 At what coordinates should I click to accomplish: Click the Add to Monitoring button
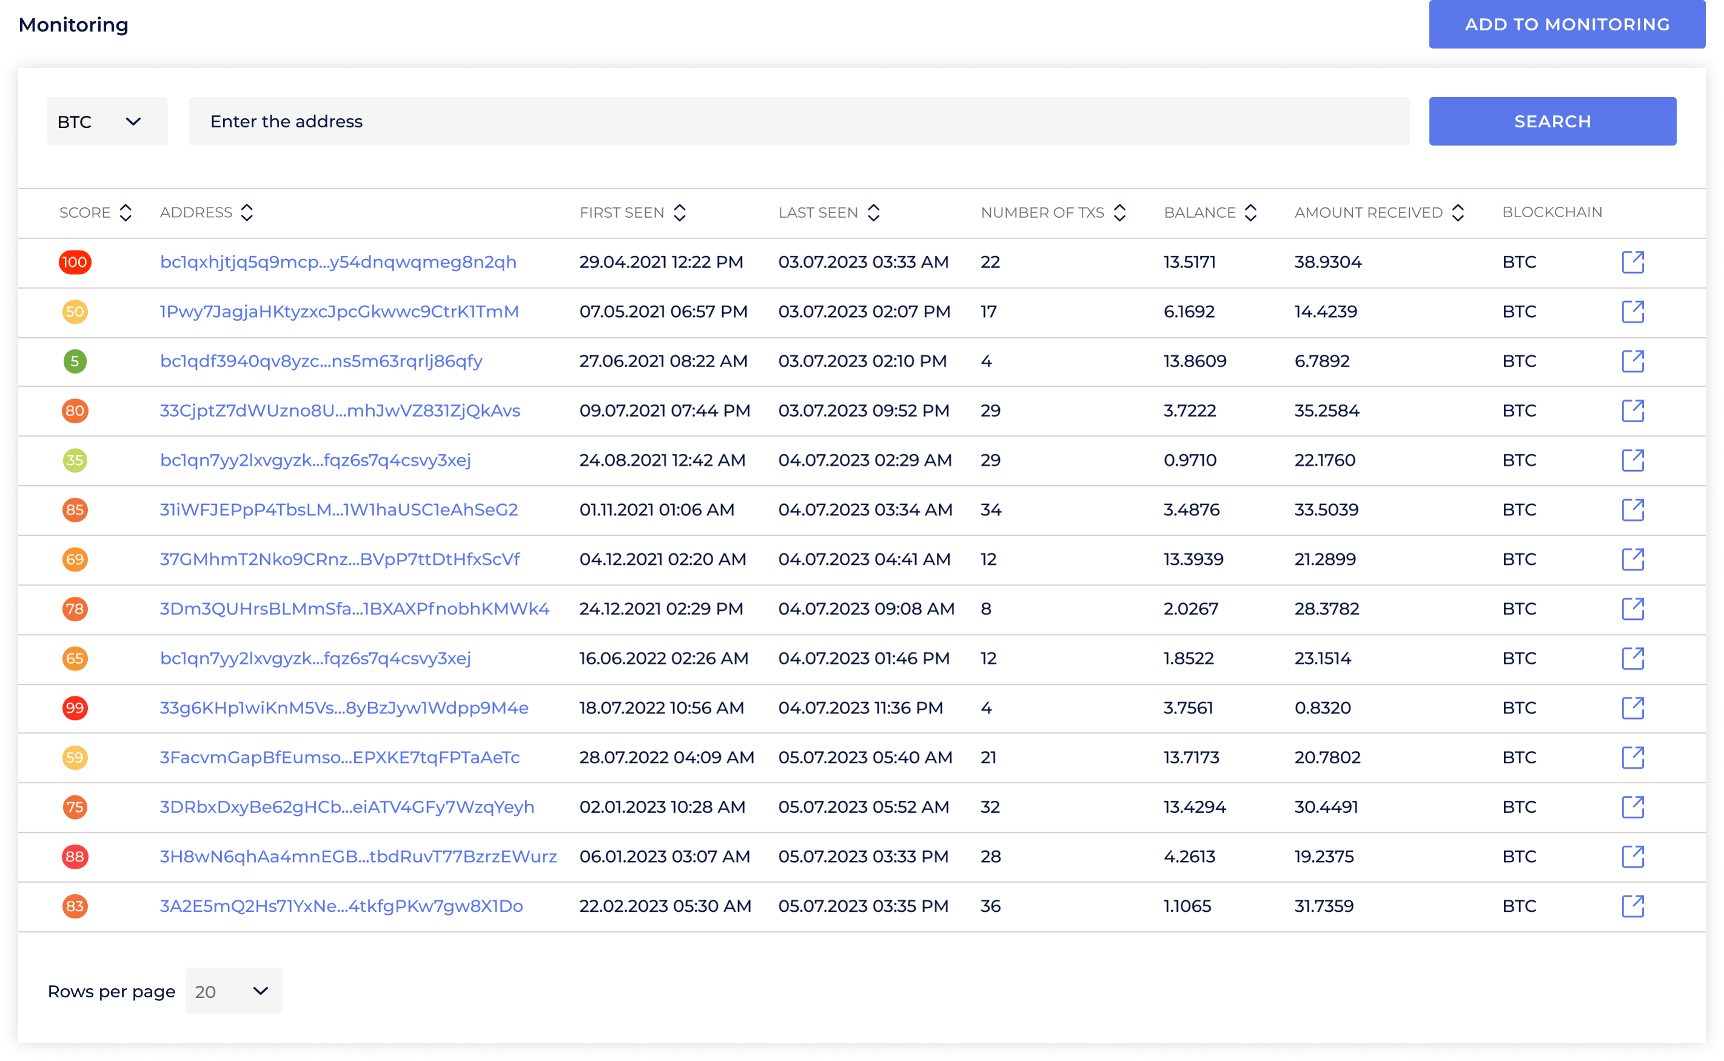(x=1566, y=24)
